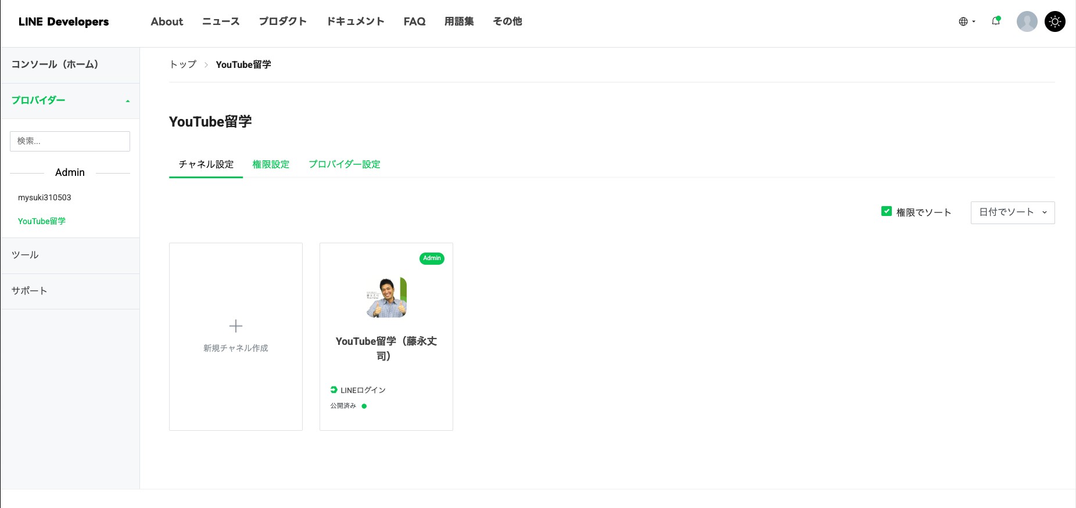
Task: Click the plus icon for new channel
Action: (236, 326)
